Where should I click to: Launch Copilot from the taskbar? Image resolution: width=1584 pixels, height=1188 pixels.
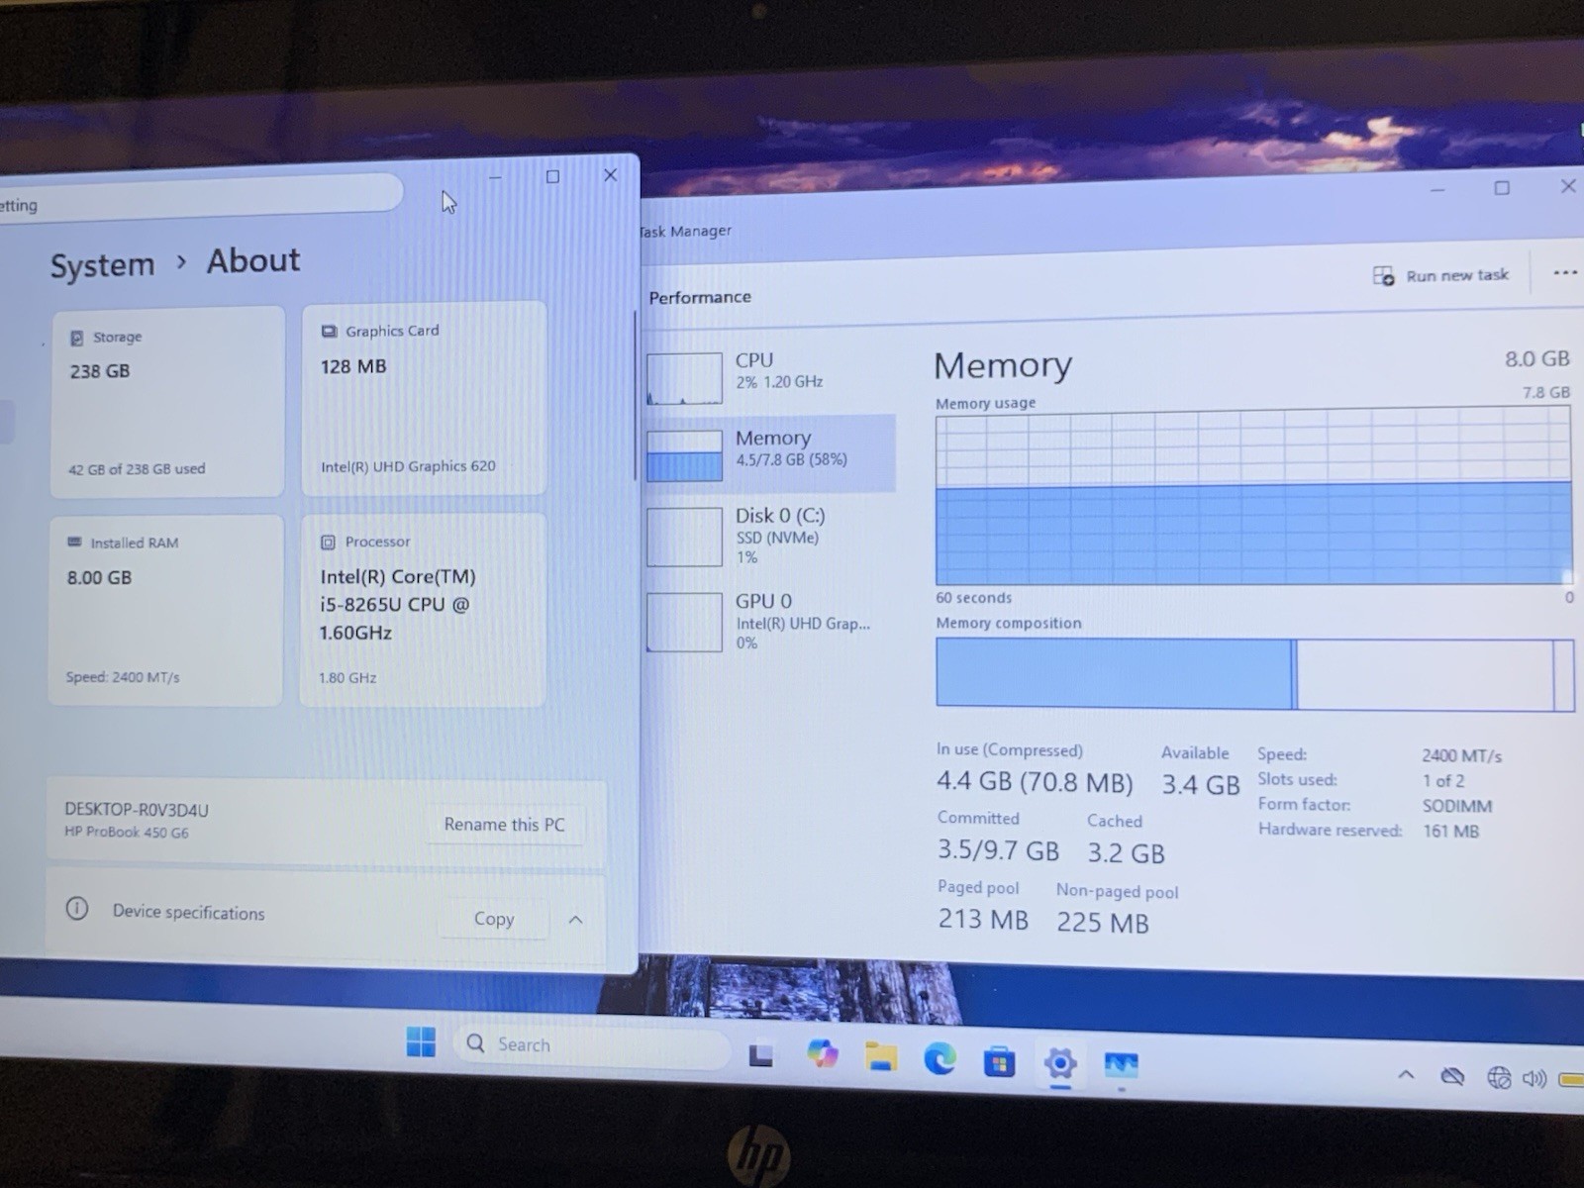click(822, 1054)
